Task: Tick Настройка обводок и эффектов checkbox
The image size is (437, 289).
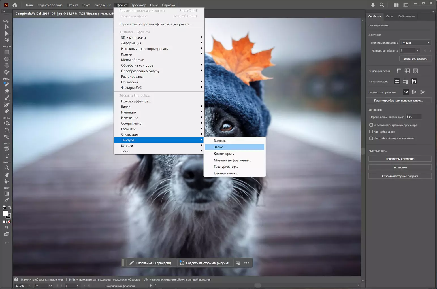Action: (371, 139)
